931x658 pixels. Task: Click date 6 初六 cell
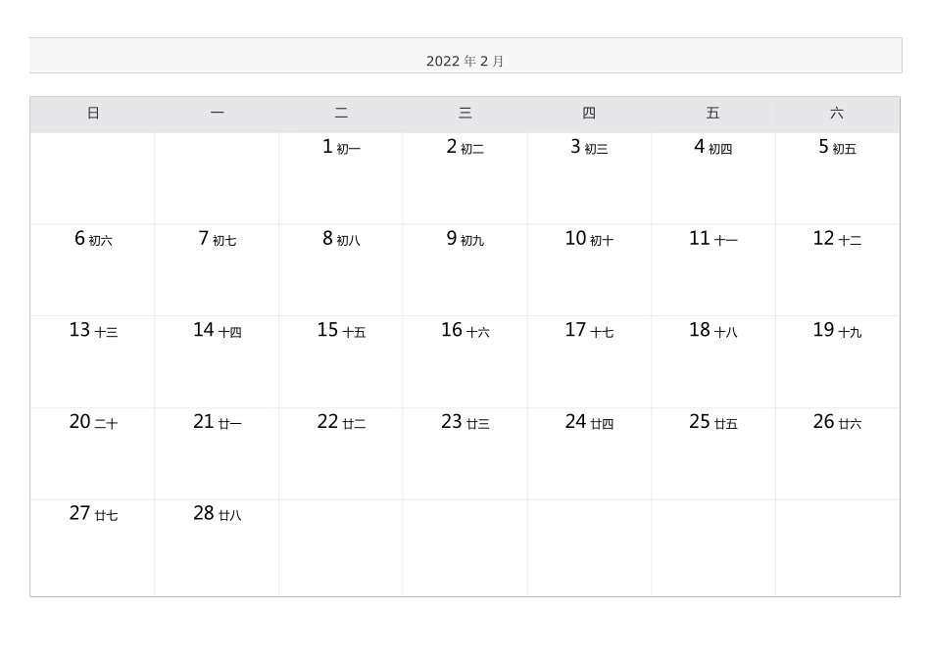pyautogui.click(x=93, y=239)
